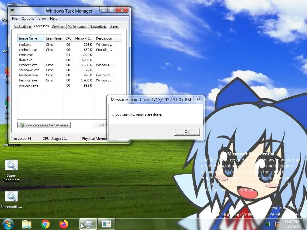Click the End Process button

click(x=100, y=125)
